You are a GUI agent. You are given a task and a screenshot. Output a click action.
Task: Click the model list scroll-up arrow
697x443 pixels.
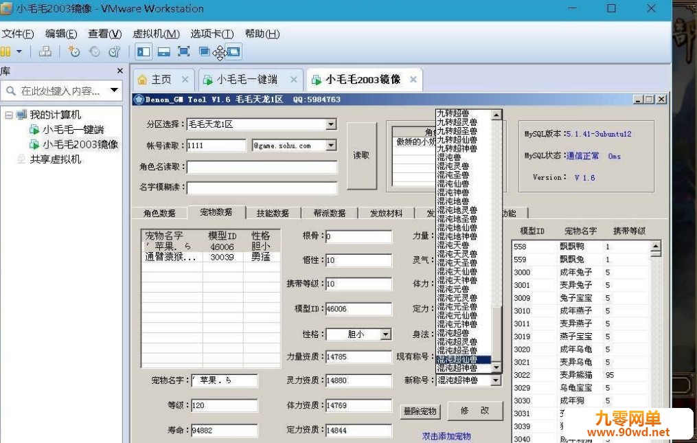pos(656,246)
